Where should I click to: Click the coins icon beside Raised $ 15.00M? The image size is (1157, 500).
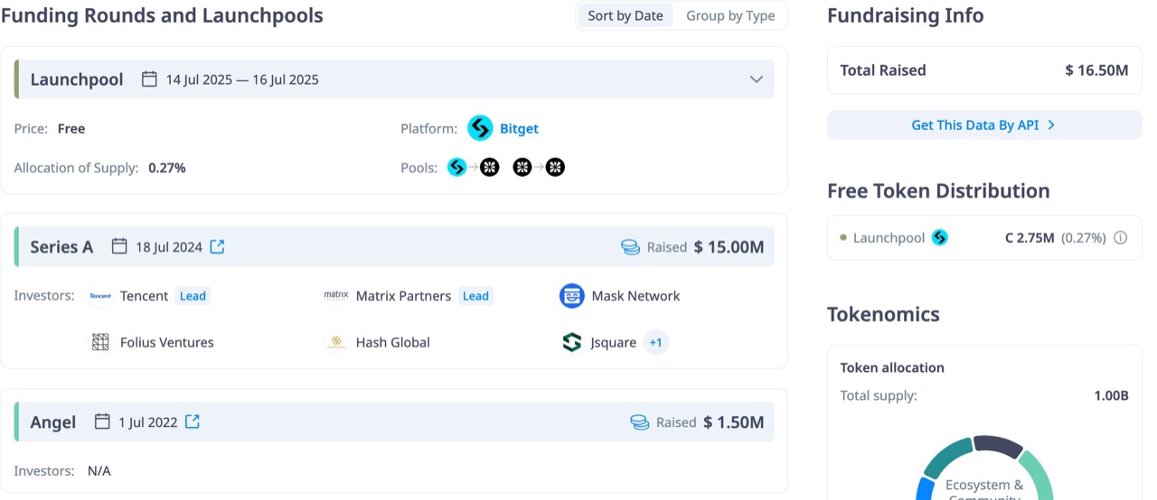click(x=630, y=247)
